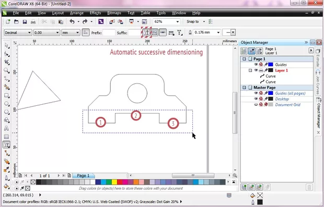Open the Decimal dimension style dropdown

[30, 32]
